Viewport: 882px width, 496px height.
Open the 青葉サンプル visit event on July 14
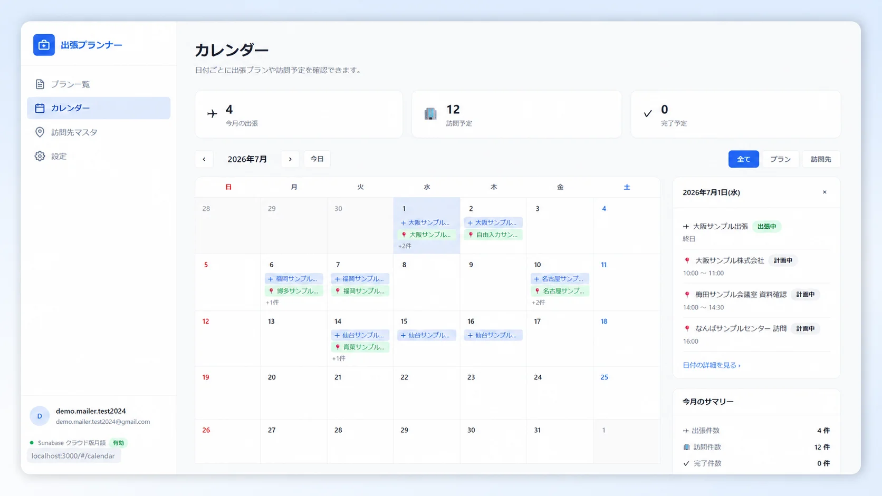click(360, 347)
